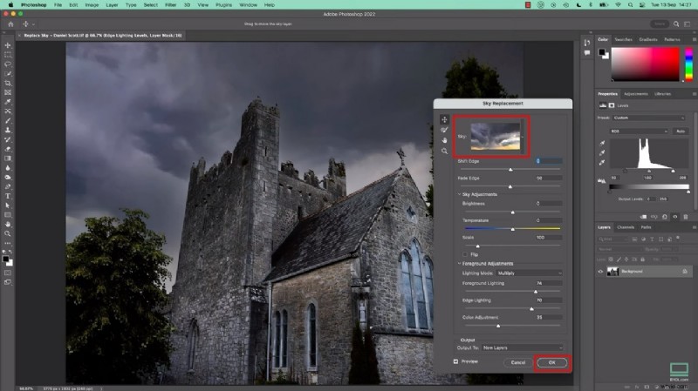Select the Crop tool
This screenshot has height=391, width=698.
pos(8,83)
